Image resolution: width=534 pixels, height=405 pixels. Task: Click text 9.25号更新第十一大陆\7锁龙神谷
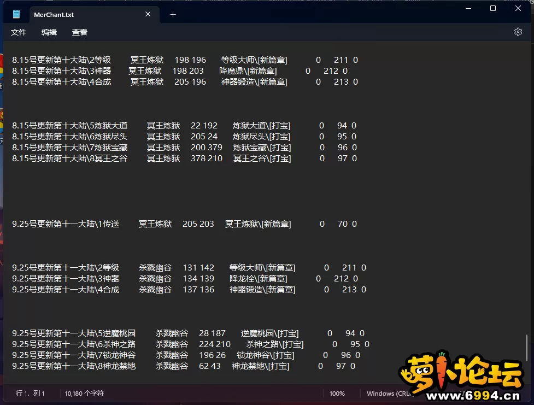pos(74,355)
